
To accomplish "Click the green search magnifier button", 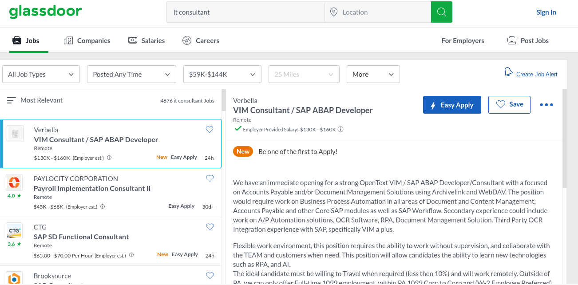I will (441, 12).
